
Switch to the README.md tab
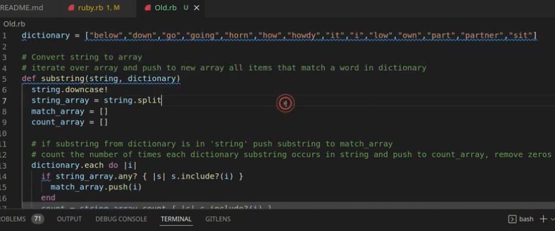[x=21, y=8]
